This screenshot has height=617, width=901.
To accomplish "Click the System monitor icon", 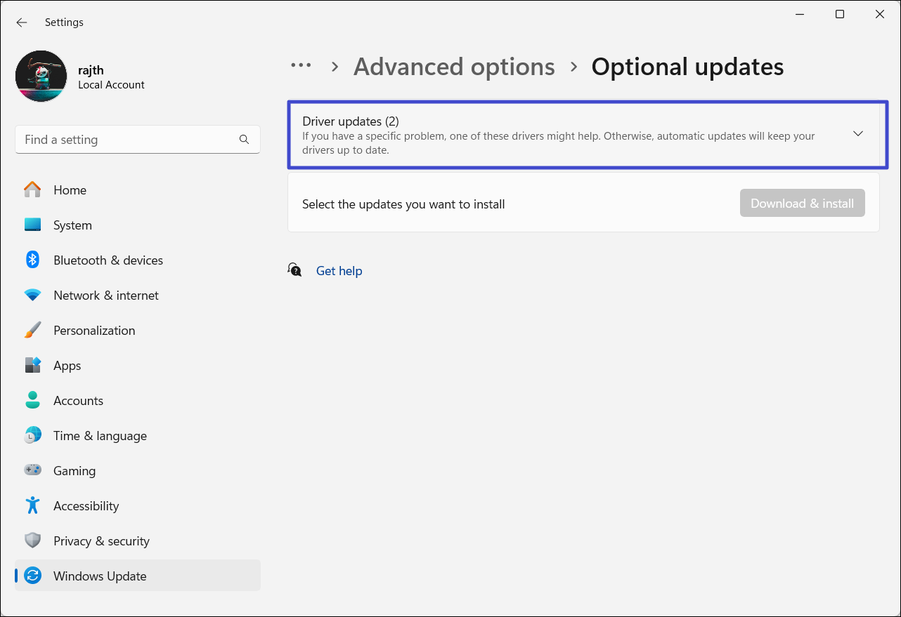I will click(32, 225).
